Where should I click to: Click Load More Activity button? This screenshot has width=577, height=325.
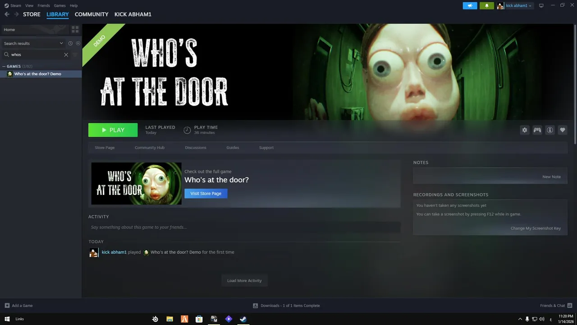coord(244,281)
